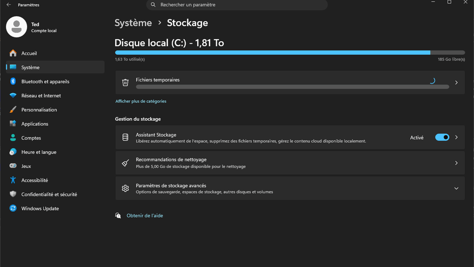Click the broom icon for Recommandations de nettoyage
The height and width of the screenshot is (267, 474).
[125, 163]
